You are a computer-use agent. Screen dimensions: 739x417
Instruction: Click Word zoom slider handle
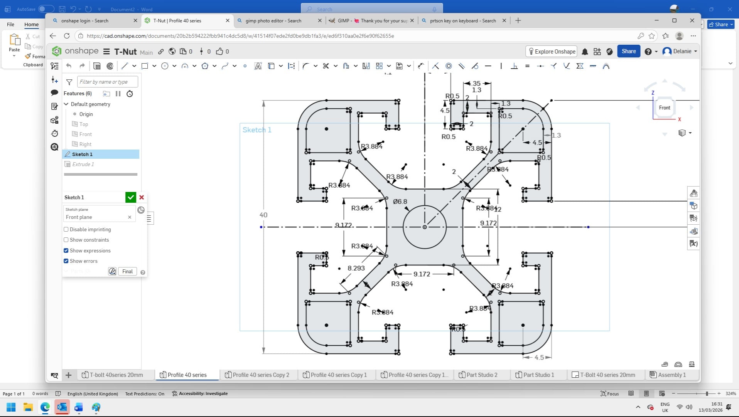pos(707,393)
